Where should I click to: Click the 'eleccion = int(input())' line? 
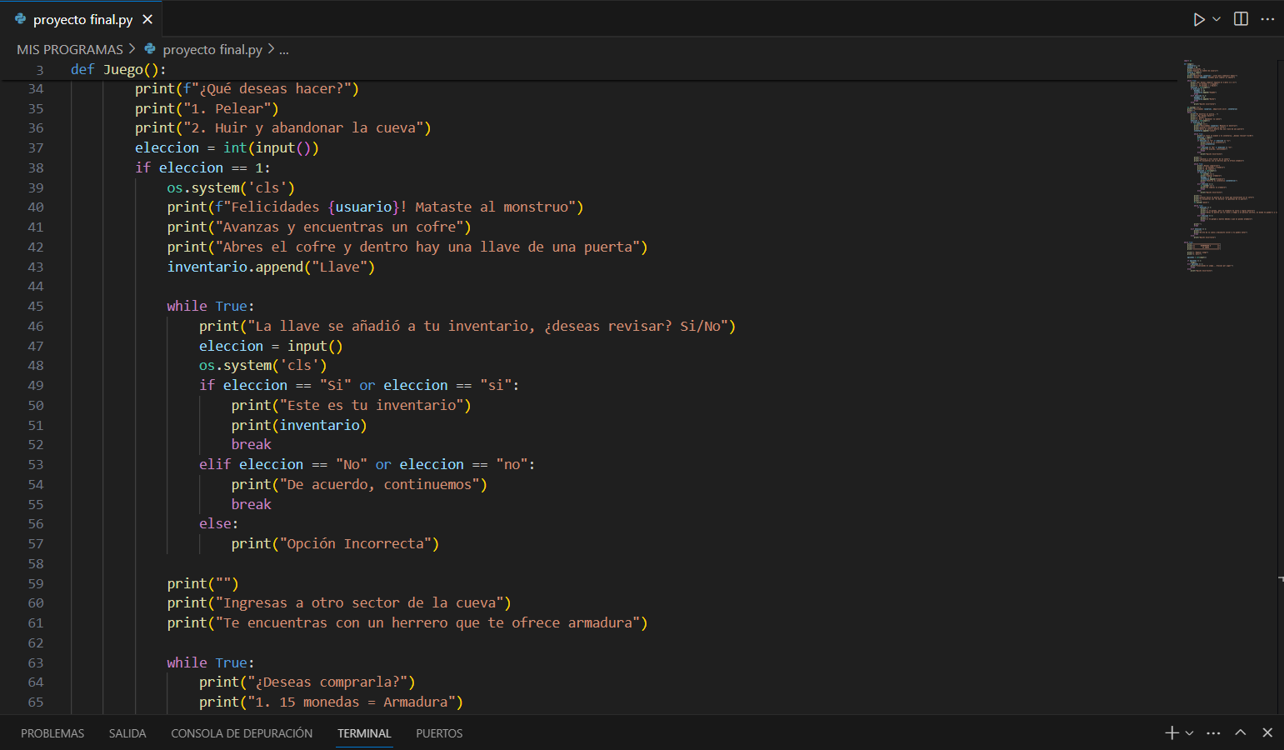[x=227, y=147]
